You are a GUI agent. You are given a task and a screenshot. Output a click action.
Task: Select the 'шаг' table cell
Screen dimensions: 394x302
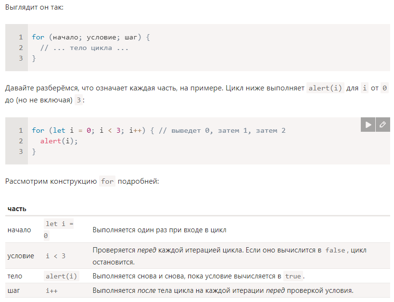click(14, 290)
